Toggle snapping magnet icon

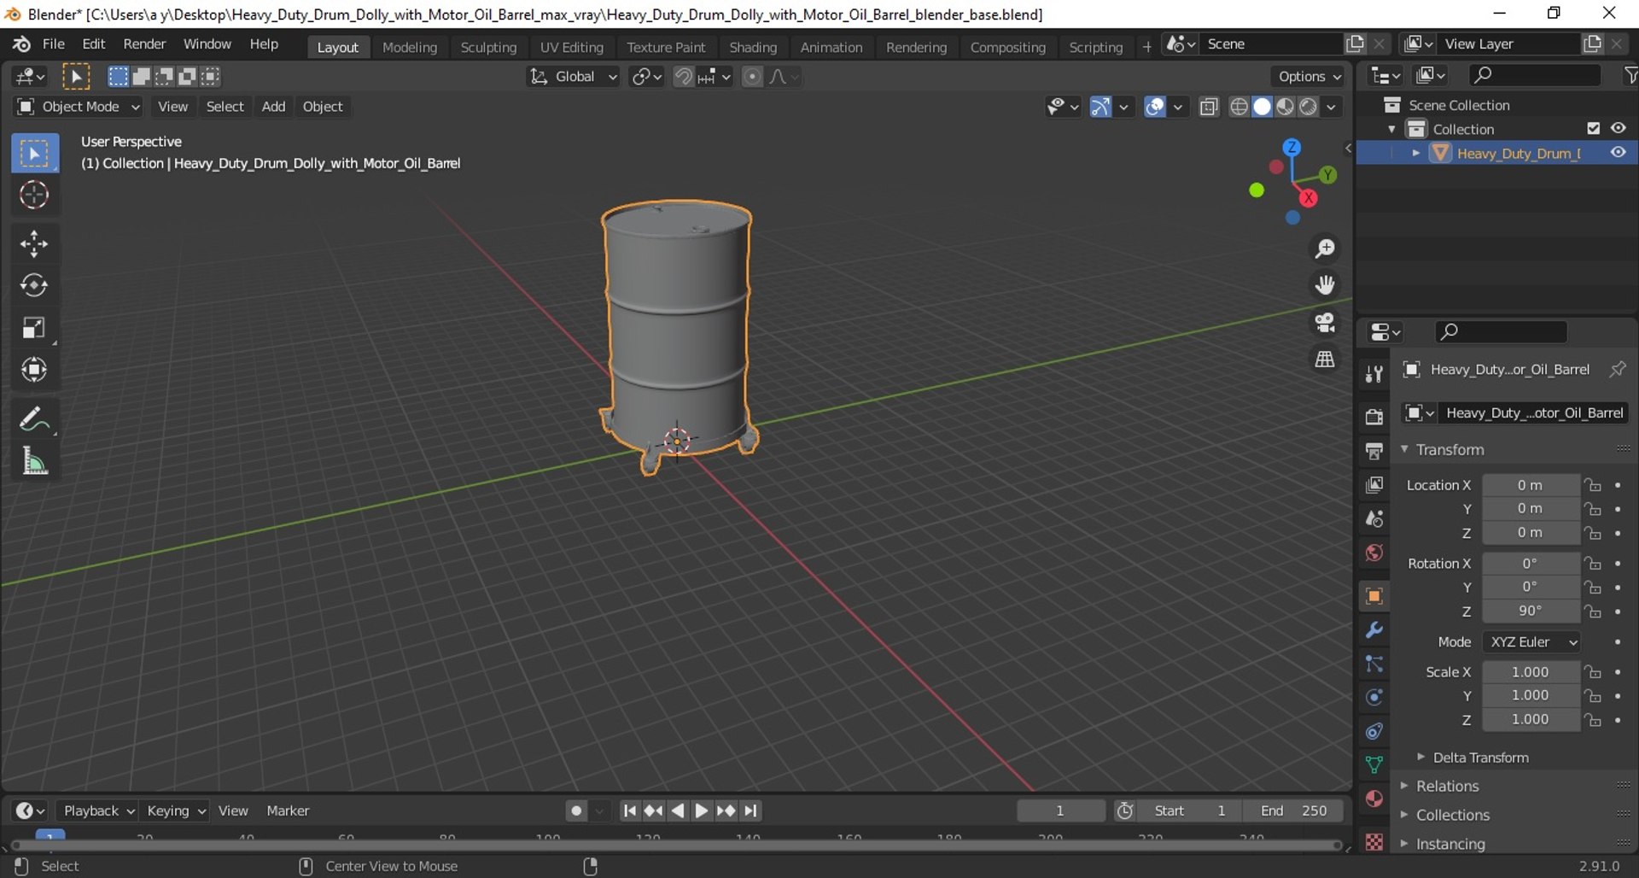[683, 77]
